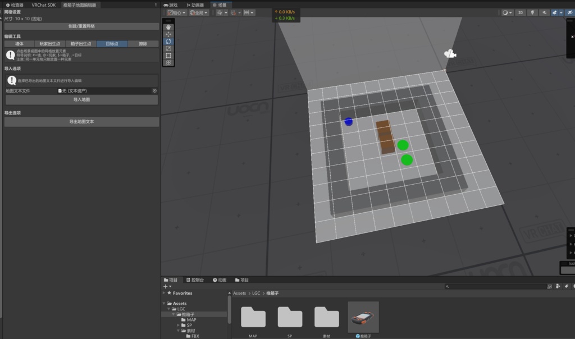575x339 pixels.
Task: Open the plus create asset dropdown
Action: 167,286
